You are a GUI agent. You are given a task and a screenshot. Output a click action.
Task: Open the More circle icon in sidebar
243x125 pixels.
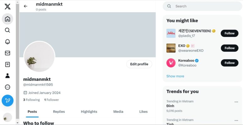[x=8, y=87]
